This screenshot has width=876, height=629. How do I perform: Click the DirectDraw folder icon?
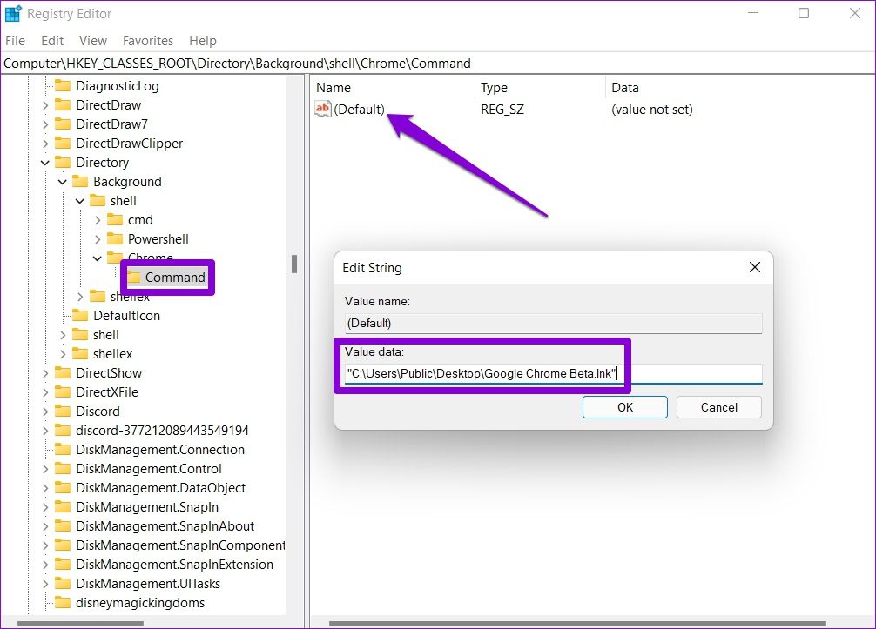pos(63,105)
